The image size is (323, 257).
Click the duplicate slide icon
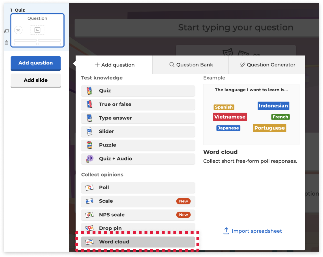click(x=7, y=31)
